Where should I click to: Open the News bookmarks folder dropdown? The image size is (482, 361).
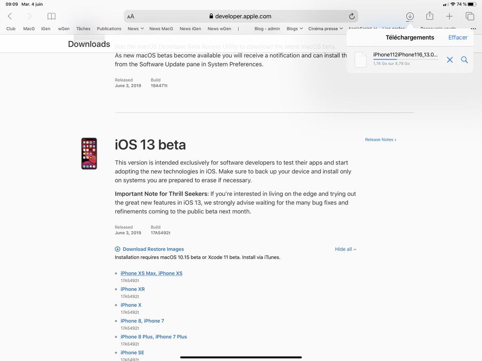(x=136, y=29)
